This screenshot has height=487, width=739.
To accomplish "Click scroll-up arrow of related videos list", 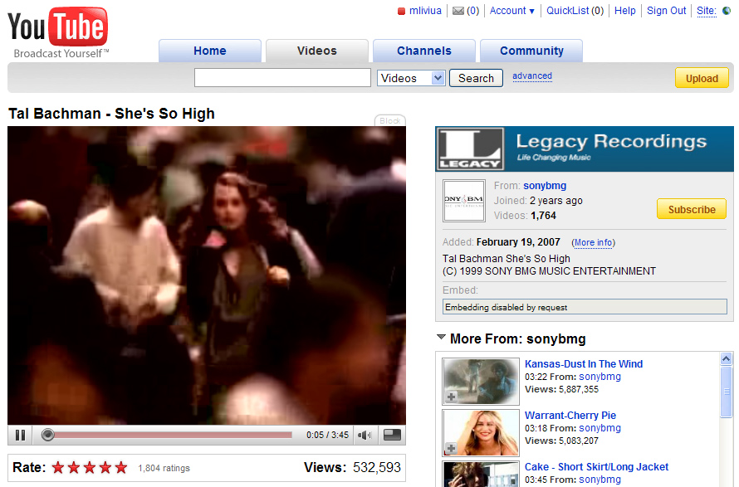I will click(727, 359).
